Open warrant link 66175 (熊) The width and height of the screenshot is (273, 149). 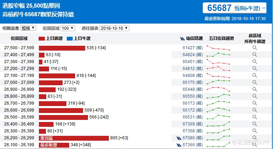(x=192, y=82)
